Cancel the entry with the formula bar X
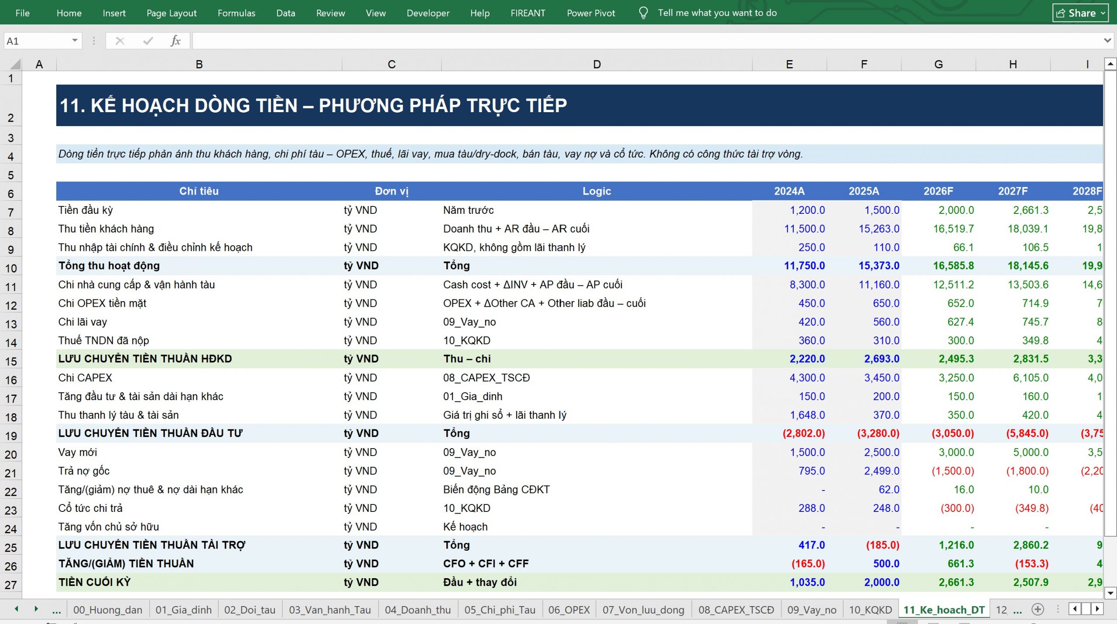The height and width of the screenshot is (624, 1117). (120, 41)
